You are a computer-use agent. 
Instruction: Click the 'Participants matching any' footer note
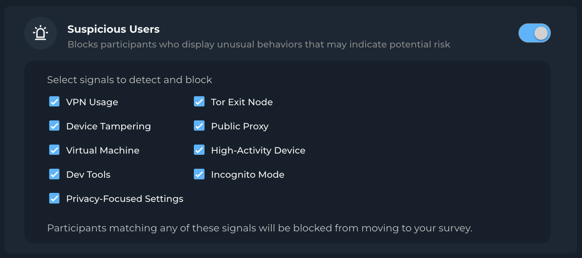tap(259, 228)
